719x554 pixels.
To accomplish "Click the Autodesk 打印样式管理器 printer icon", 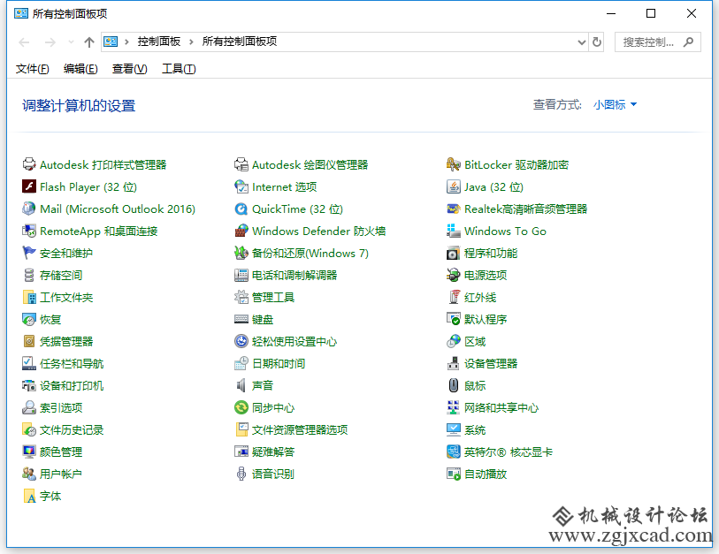I will coord(29,164).
